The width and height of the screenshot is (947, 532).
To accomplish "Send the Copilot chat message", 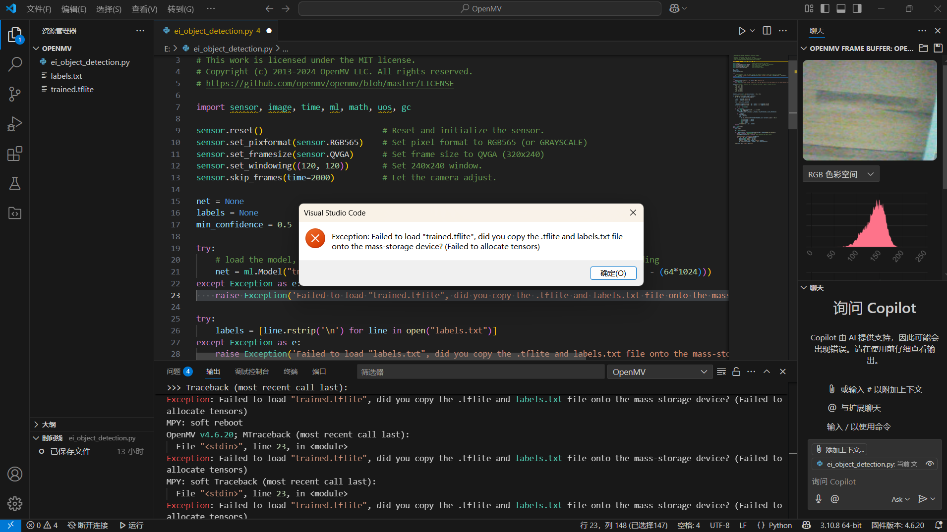I will click(x=922, y=499).
